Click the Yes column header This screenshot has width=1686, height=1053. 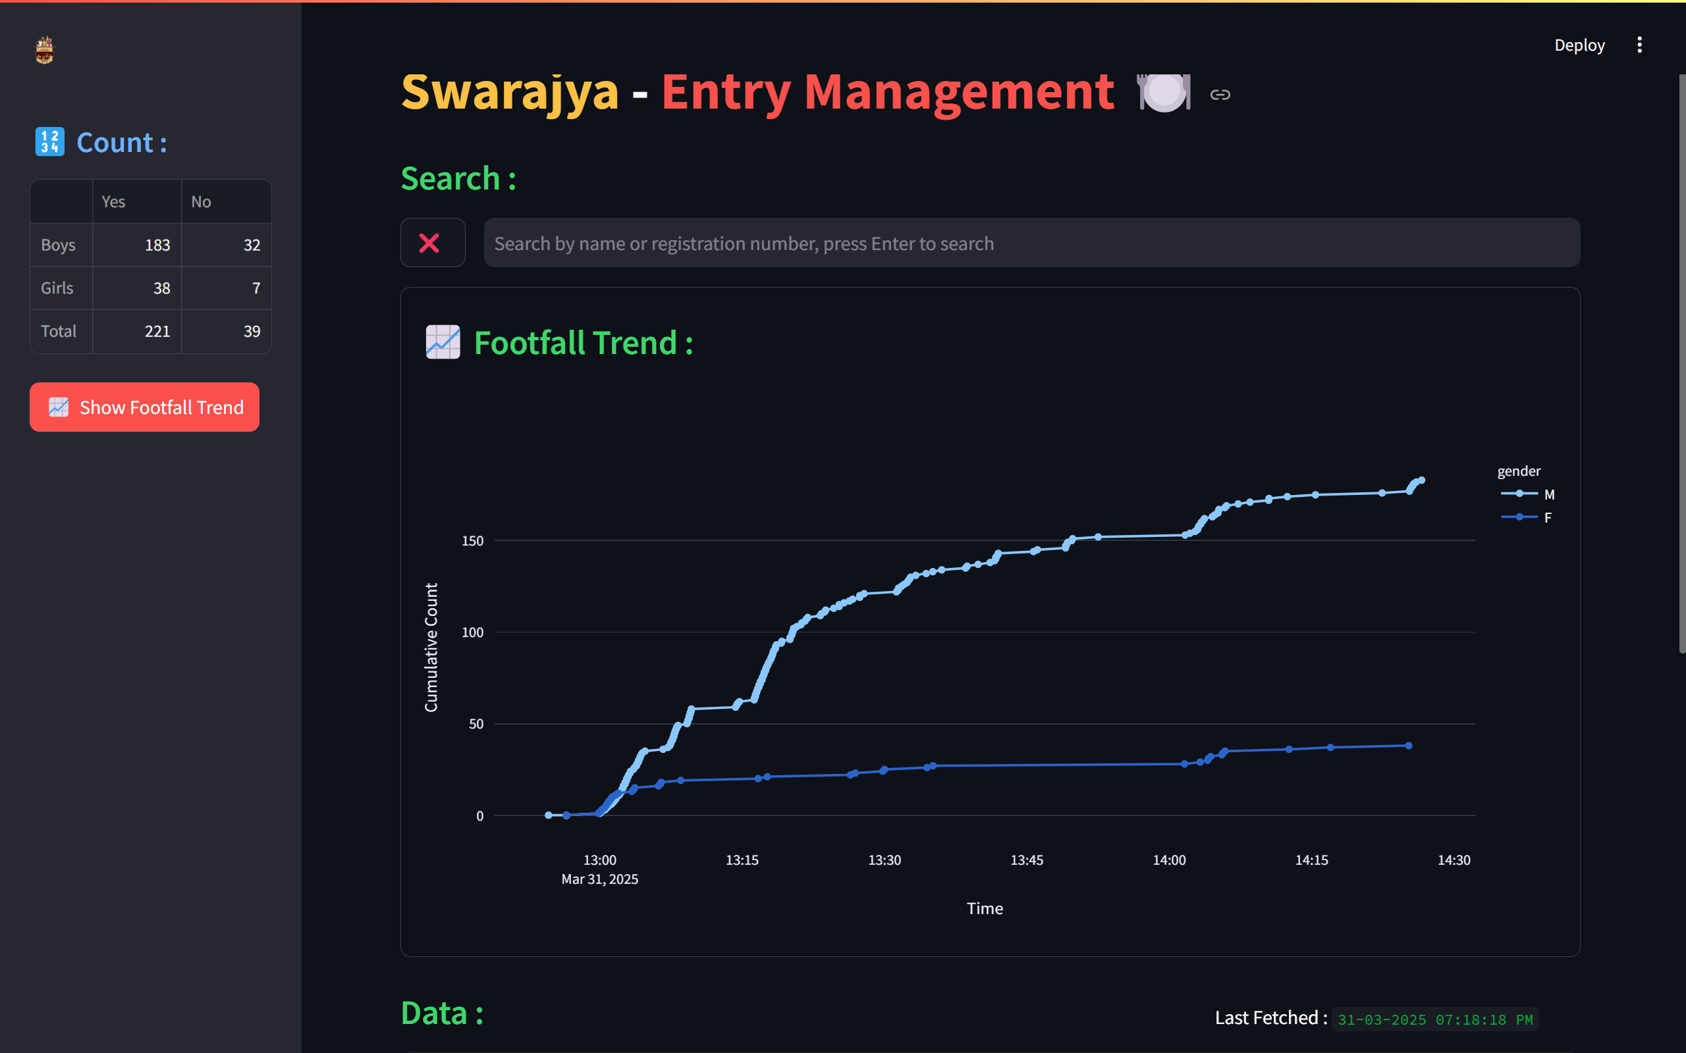tap(137, 201)
